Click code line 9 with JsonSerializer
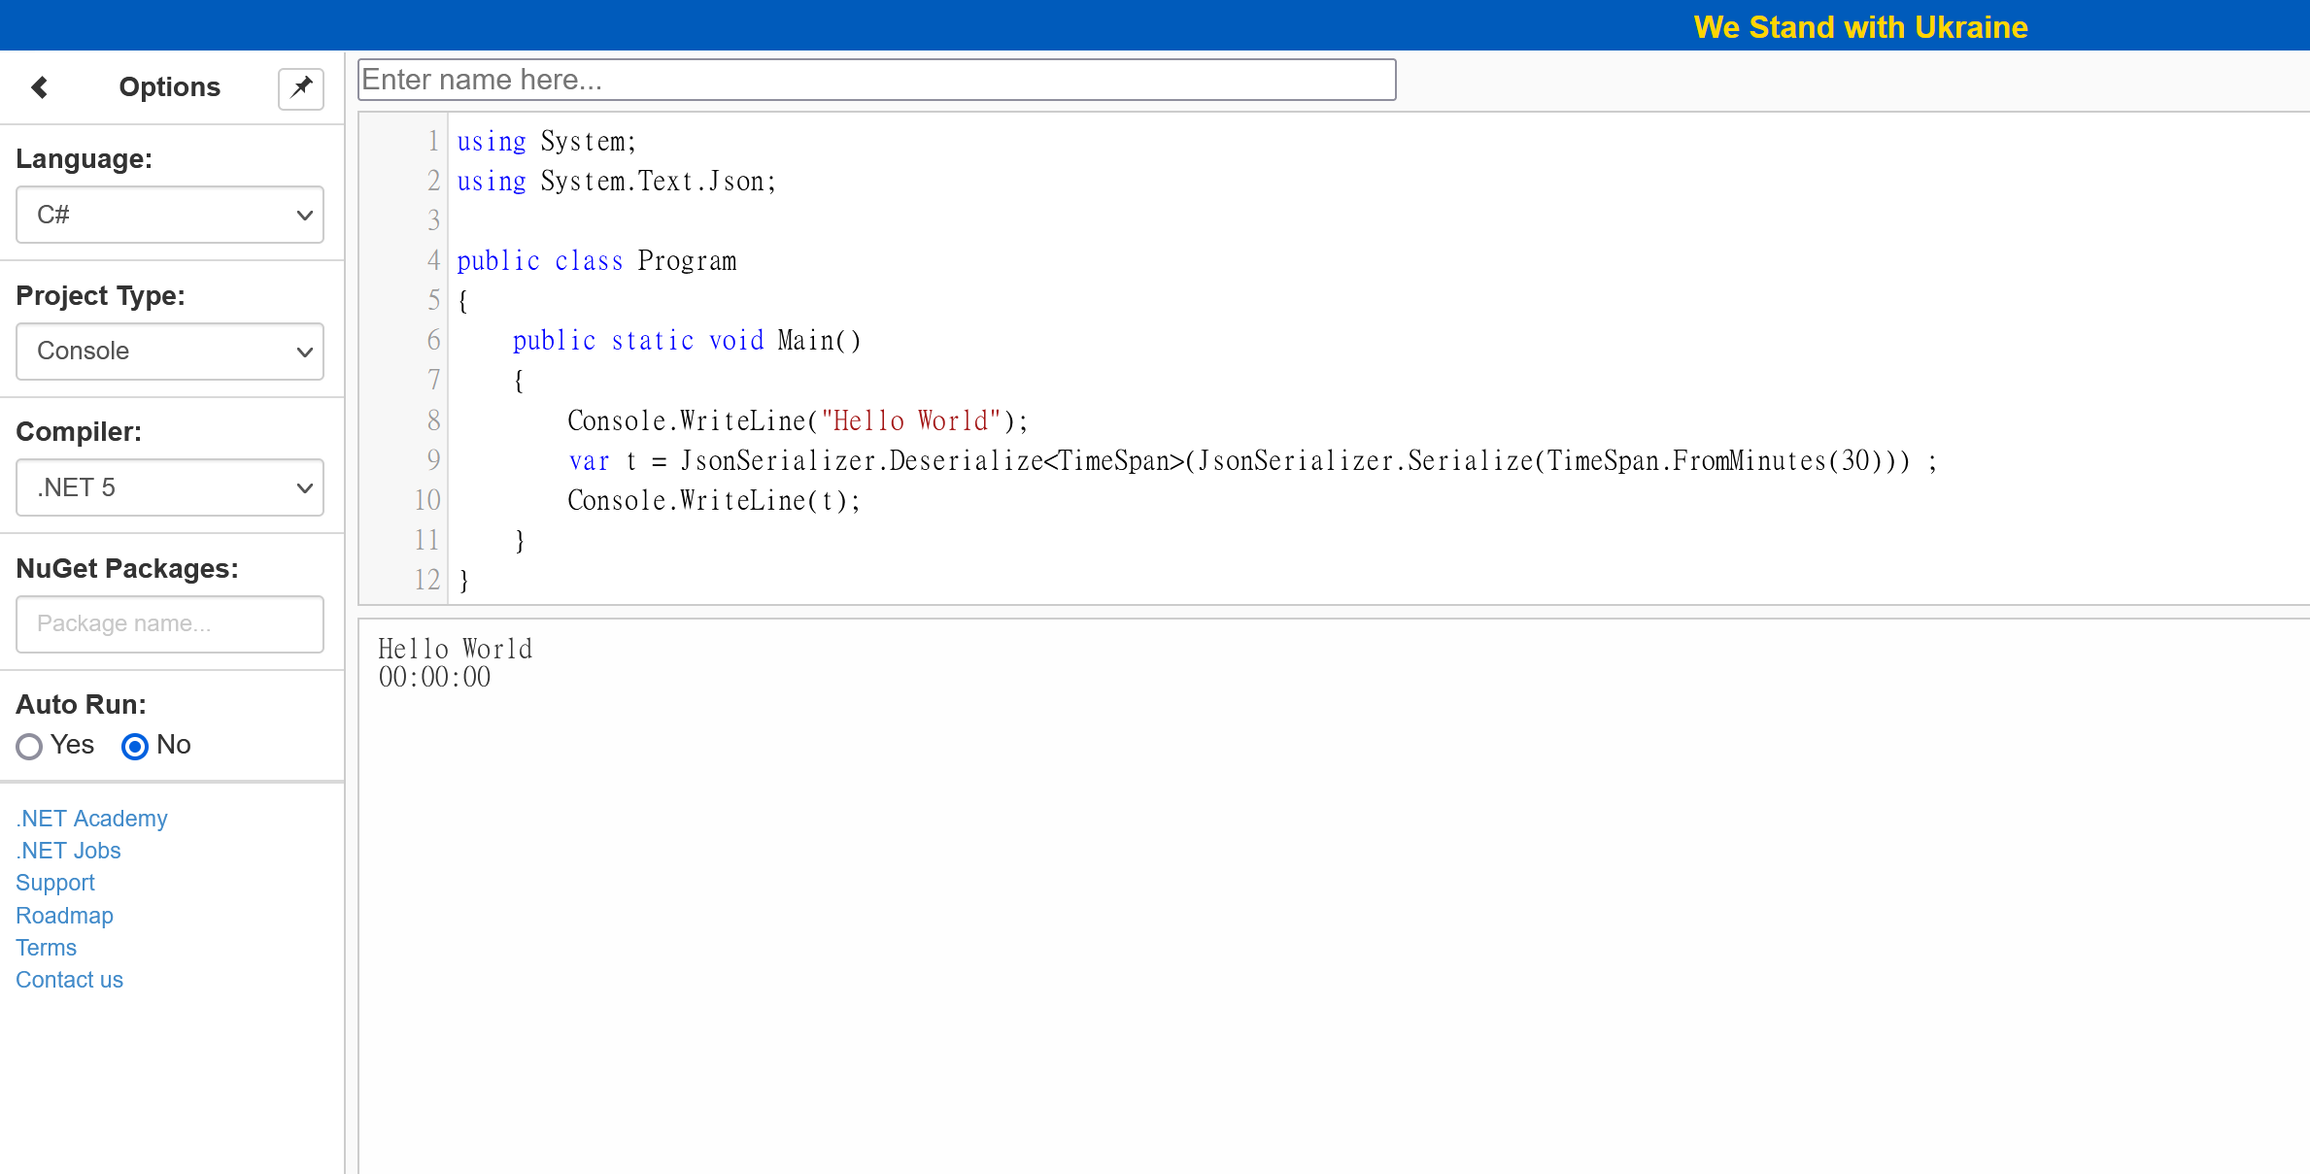 tap(1251, 461)
